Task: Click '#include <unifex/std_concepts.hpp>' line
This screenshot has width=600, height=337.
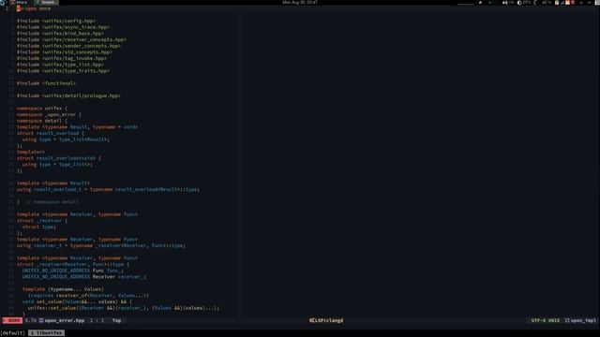Action: click(65, 52)
